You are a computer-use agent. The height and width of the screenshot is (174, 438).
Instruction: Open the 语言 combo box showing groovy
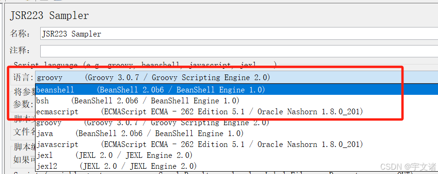click(x=237, y=77)
